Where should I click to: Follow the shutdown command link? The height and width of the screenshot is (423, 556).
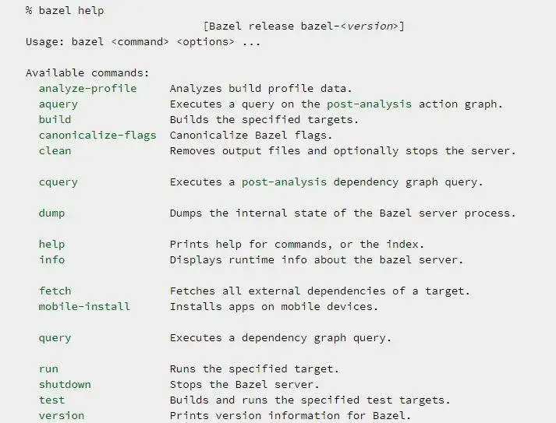(x=65, y=384)
